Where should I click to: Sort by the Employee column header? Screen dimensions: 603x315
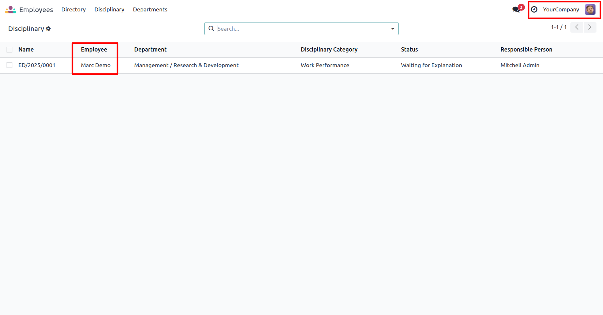click(x=94, y=50)
